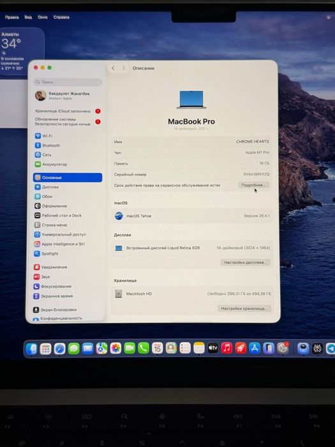Go forward with the right chevron

(124, 68)
